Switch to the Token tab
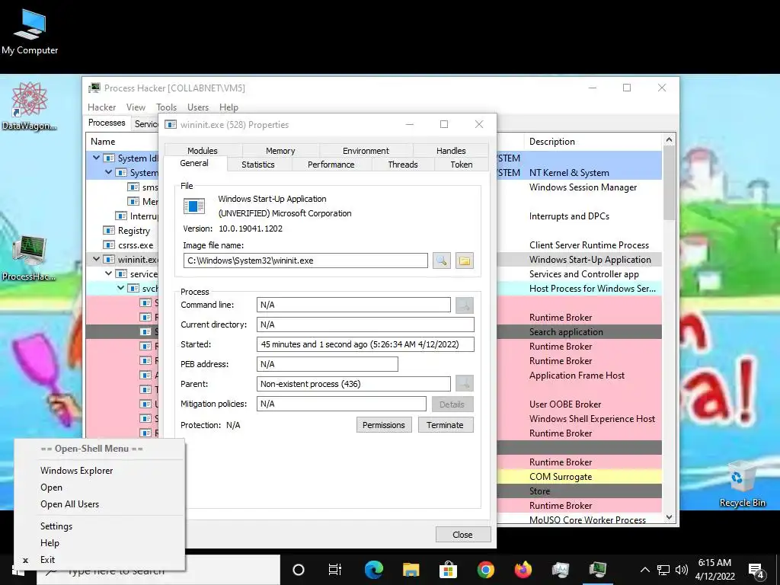This screenshot has width=780, height=585. pyautogui.click(x=461, y=165)
